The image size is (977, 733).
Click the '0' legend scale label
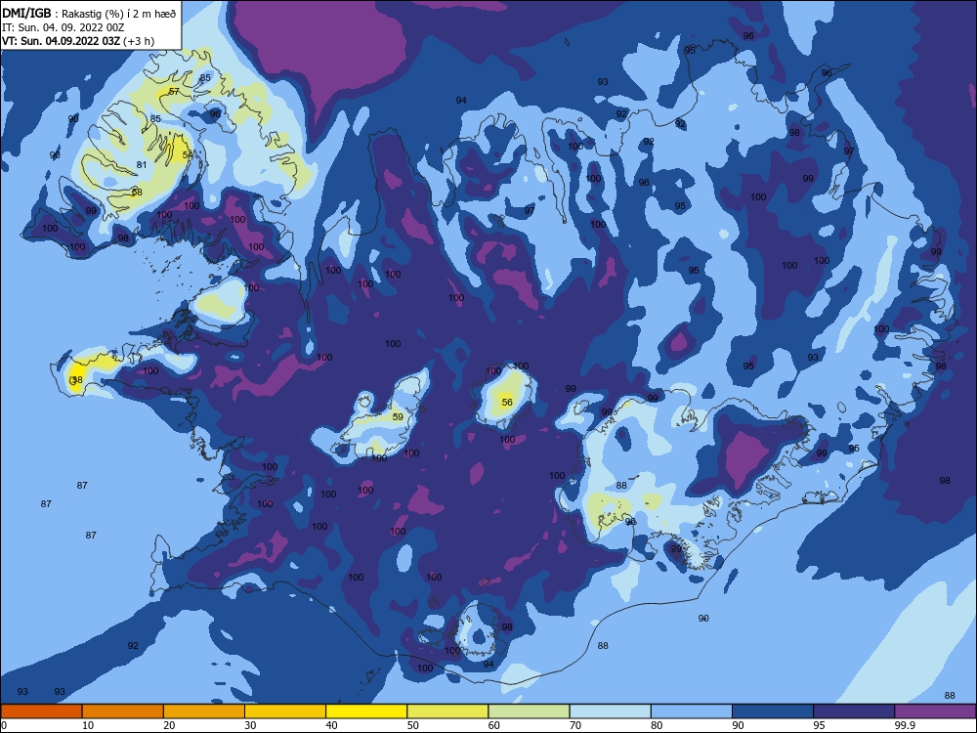(x=3, y=725)
